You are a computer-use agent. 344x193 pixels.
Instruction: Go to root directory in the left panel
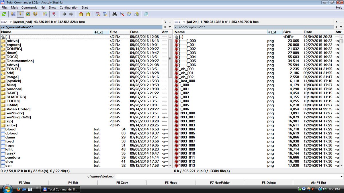click(x=165, y=22)
